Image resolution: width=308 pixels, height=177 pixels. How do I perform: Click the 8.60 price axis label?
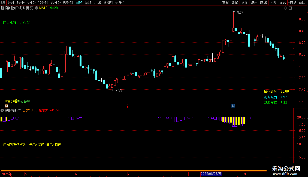302,19
